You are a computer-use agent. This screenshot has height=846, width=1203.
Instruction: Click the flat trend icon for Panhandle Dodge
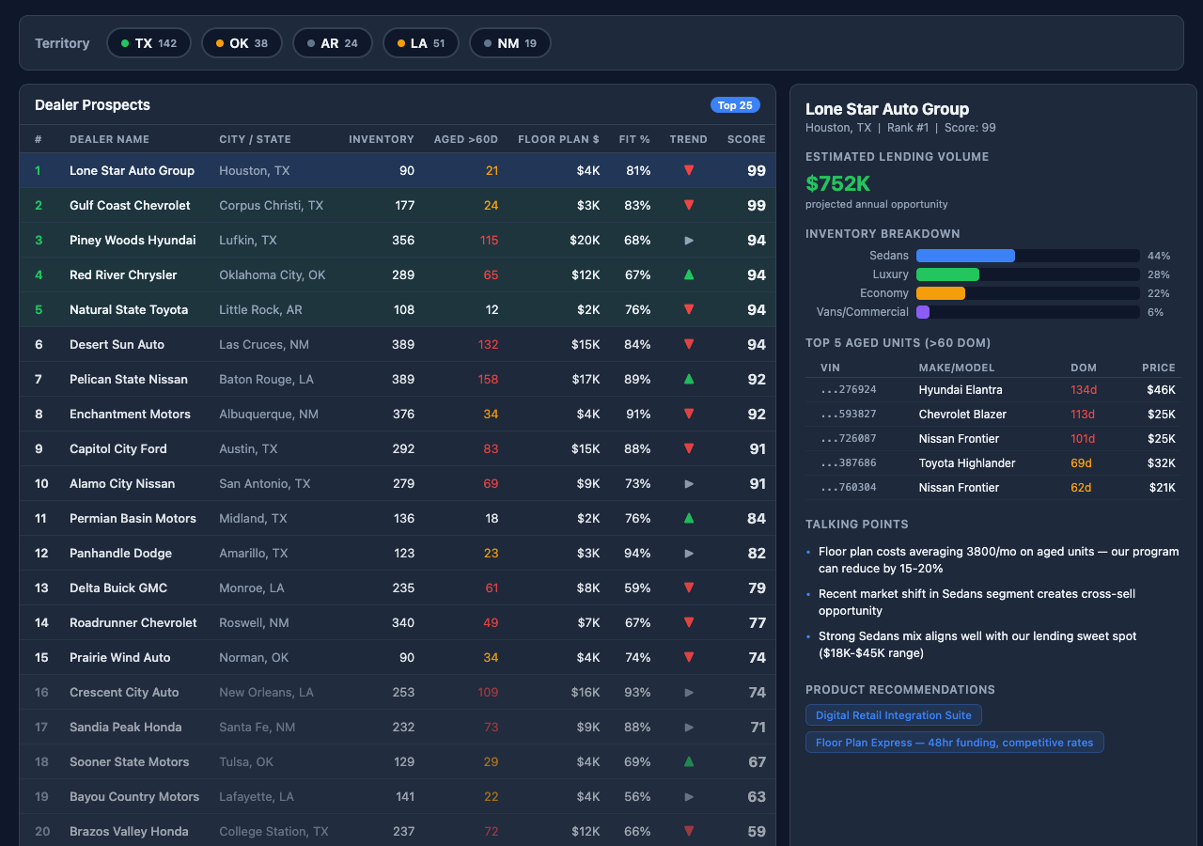(x=689, y=554)
